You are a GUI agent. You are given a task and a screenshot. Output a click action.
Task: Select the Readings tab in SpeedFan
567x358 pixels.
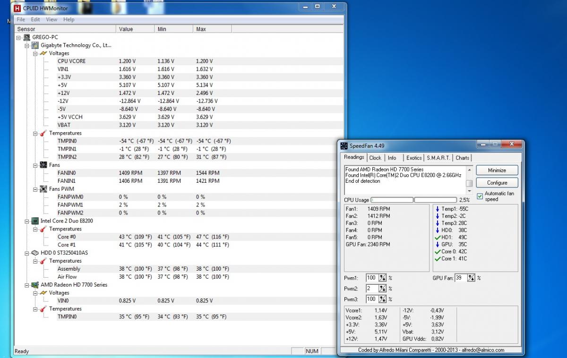(x=354, y=157)
